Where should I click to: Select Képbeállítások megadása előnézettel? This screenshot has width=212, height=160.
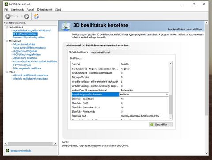tap(32, 30)
